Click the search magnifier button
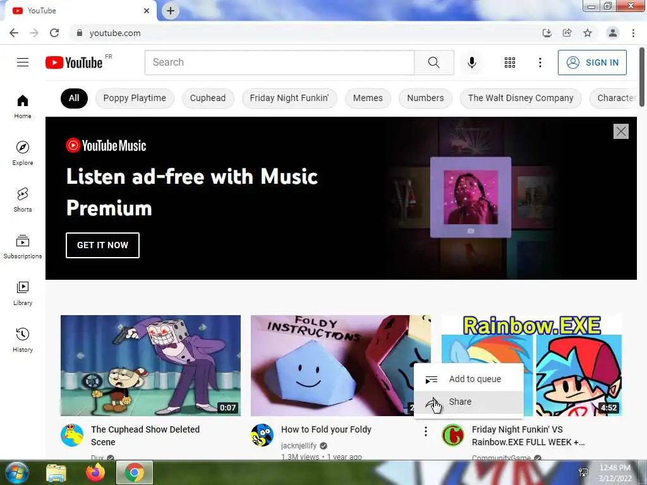The width and height of the screenshot is (647, 485). point(433,63)
